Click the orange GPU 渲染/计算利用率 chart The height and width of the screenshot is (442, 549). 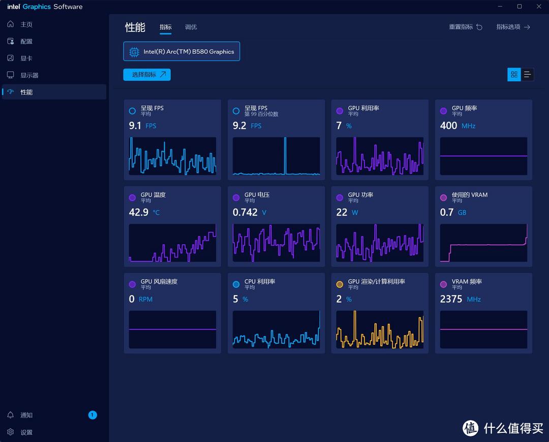pyautogui.click(x=380, y=329)
